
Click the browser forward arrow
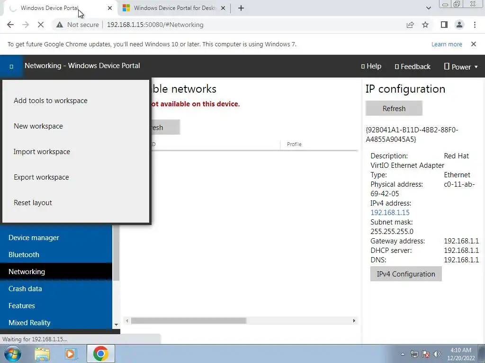[26, 25]
